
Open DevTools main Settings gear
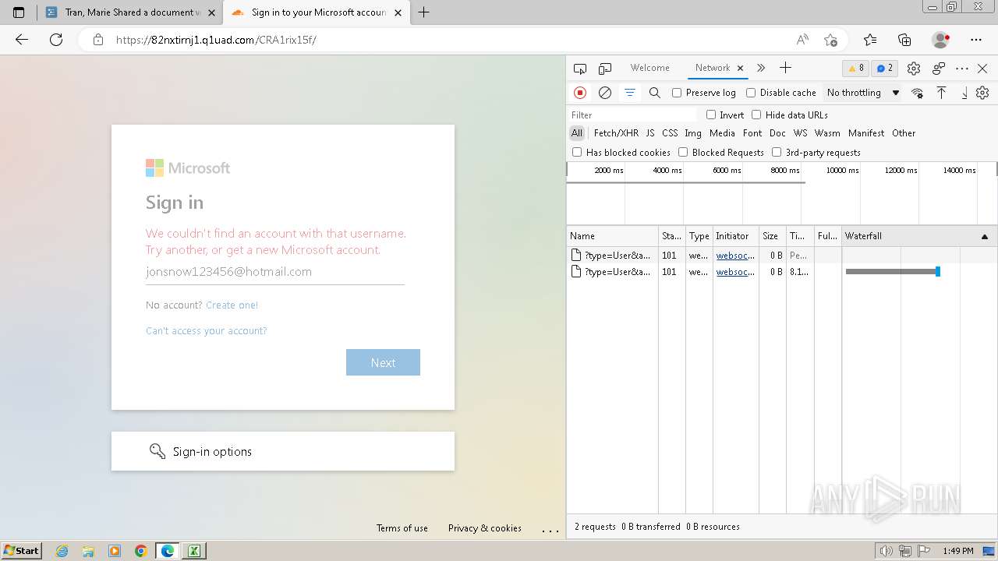(x=914, y=69)
